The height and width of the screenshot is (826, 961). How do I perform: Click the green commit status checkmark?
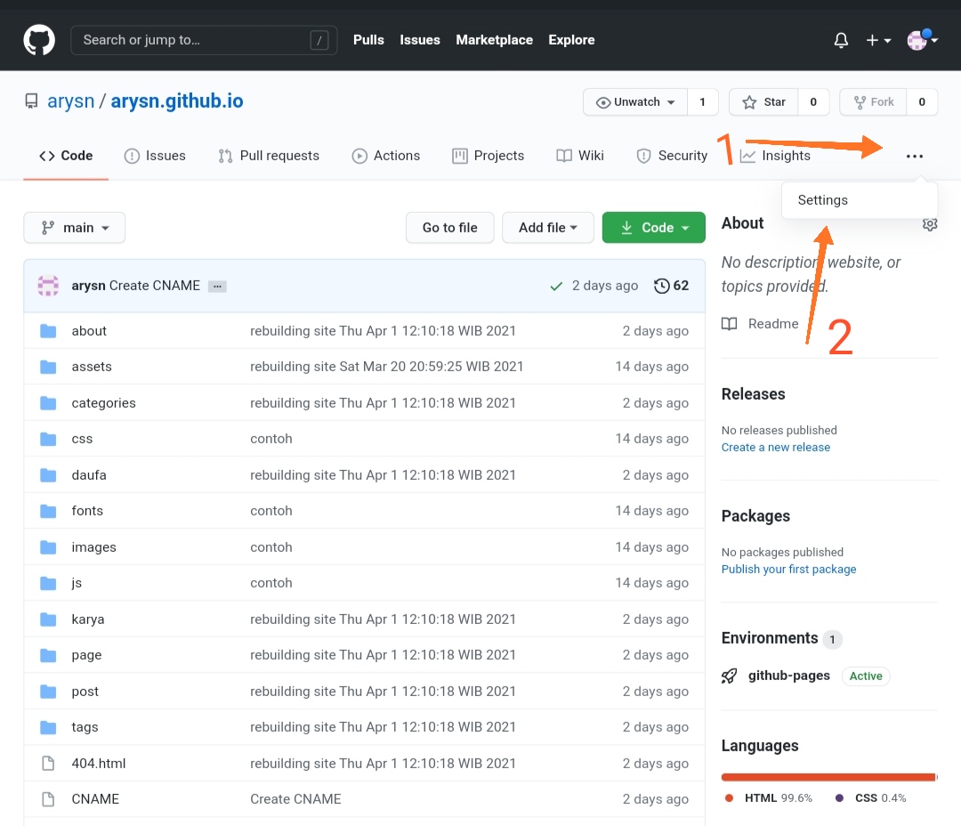(x=556, y=287)
